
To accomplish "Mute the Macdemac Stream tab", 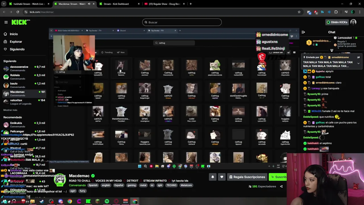I will click(x=89, y=4).
